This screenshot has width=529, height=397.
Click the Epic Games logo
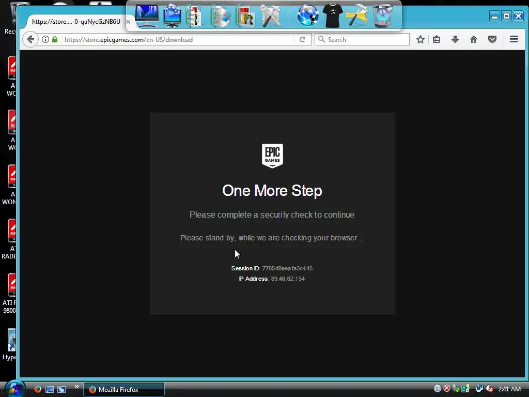point(272,156)
